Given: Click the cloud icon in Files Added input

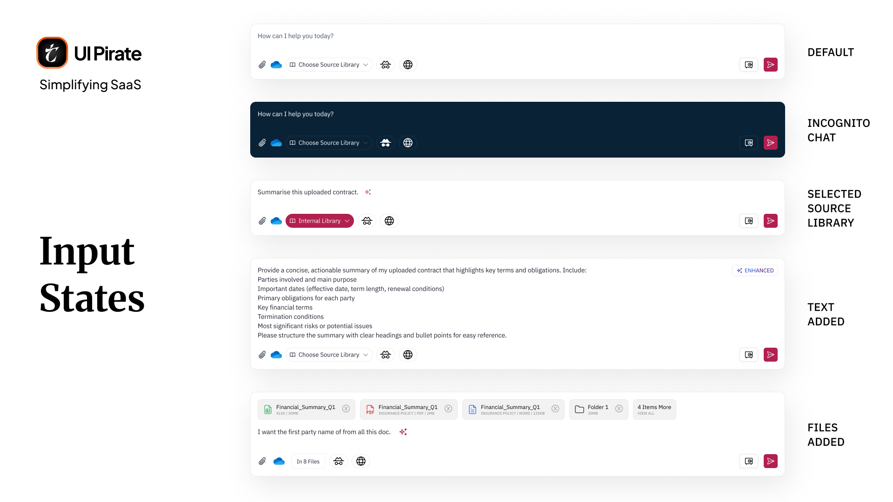Looking at the screenshot, I should [279, 461].
